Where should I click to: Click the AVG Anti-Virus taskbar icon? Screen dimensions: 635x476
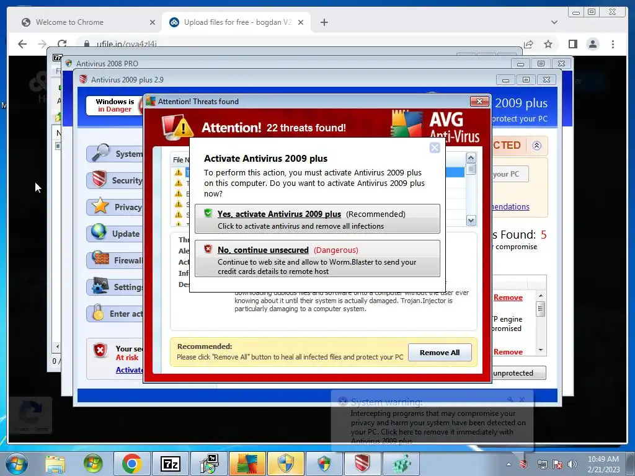pyautogui.click(x=247, y=464)
